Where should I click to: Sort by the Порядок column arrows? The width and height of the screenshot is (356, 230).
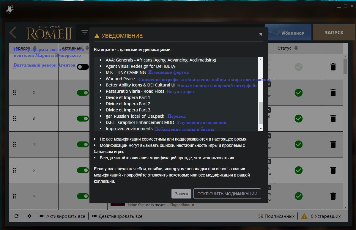tap(35, 48)
